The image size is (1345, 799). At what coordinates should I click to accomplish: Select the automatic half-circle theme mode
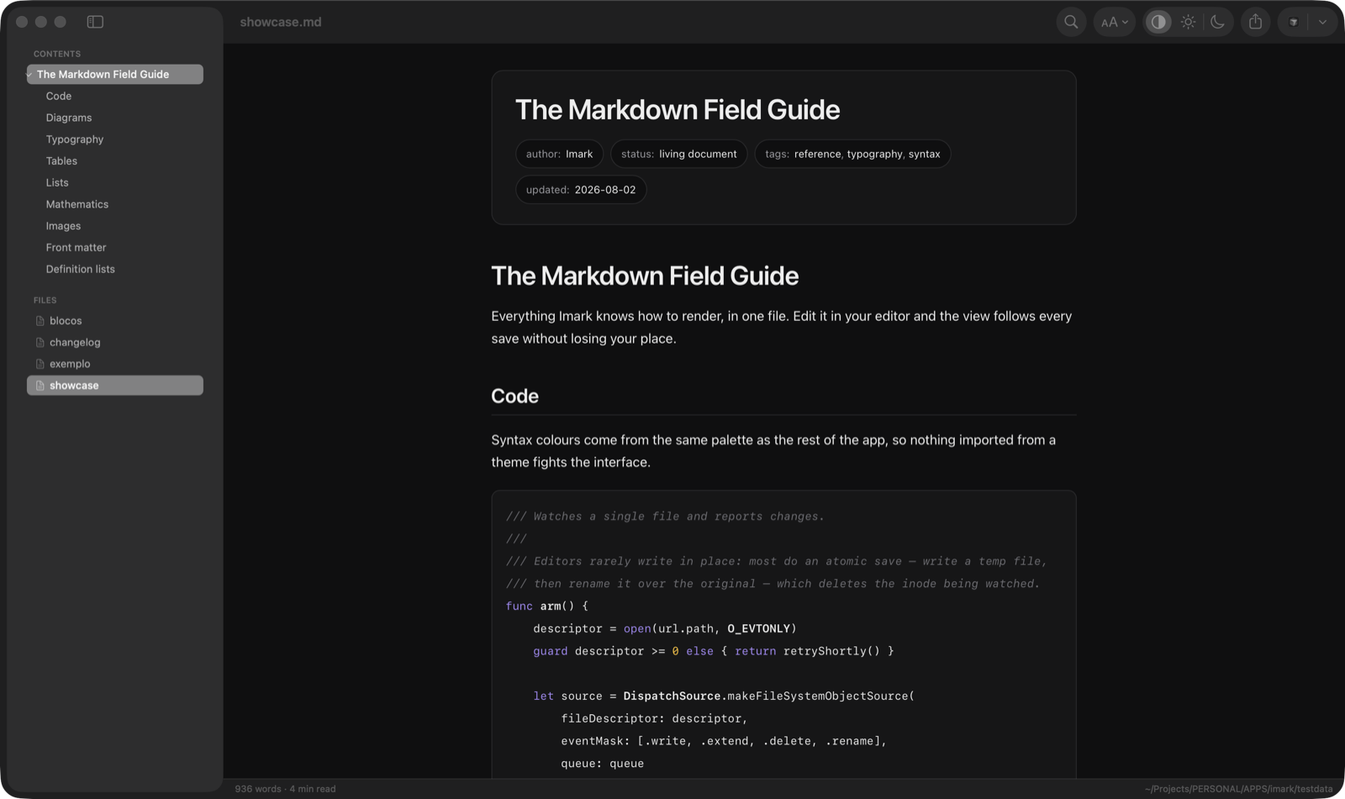coord(1158,22)
